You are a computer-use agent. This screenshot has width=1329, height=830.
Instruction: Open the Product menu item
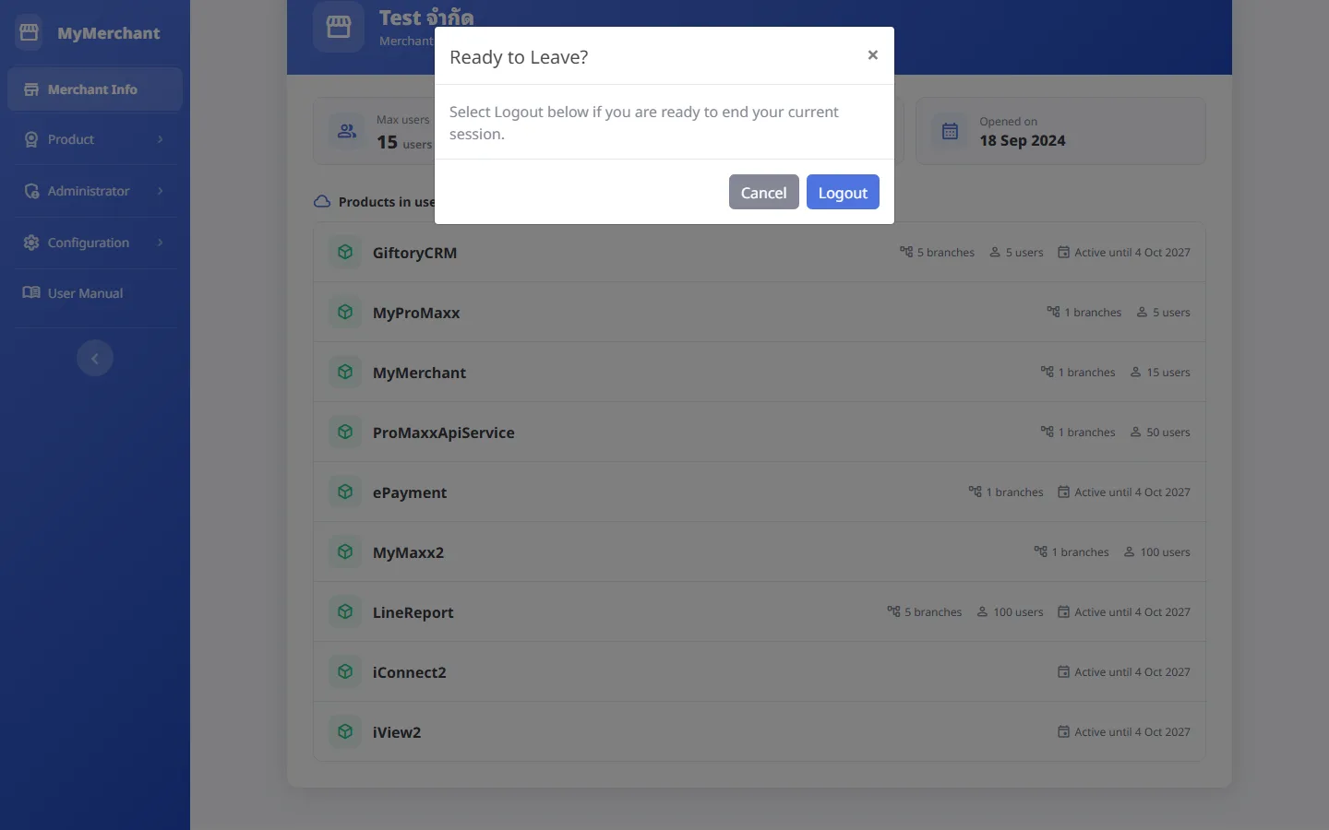[x=95, y=139]
